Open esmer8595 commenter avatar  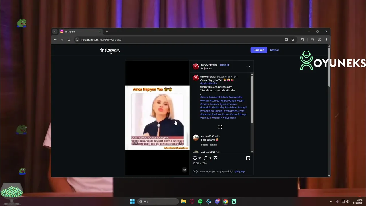click(196, 138)
